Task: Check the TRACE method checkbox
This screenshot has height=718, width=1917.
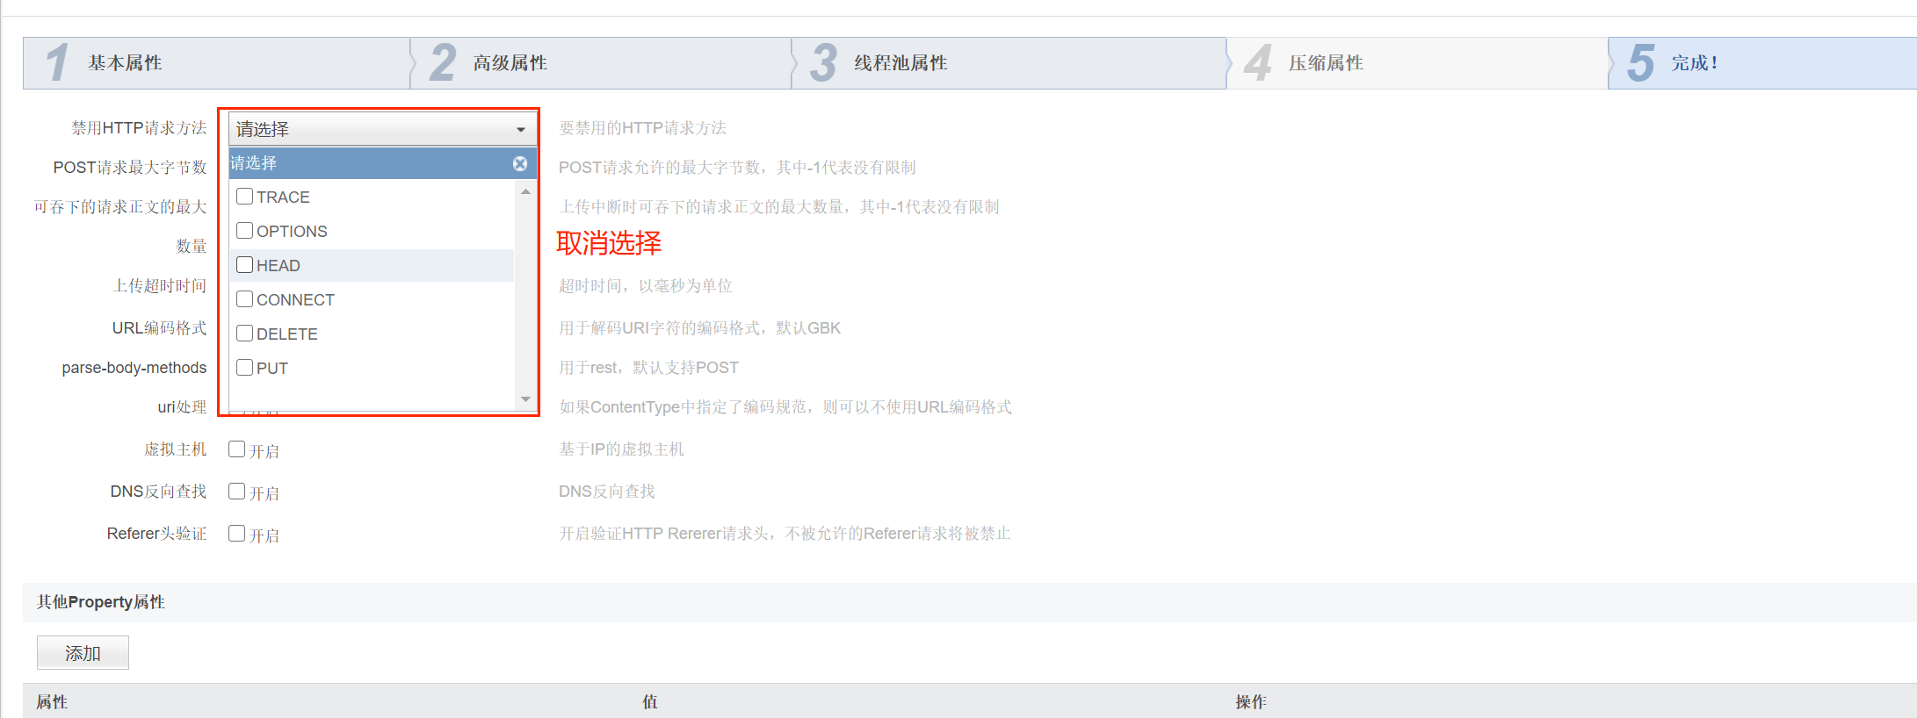Action: (x=245, y=197)
